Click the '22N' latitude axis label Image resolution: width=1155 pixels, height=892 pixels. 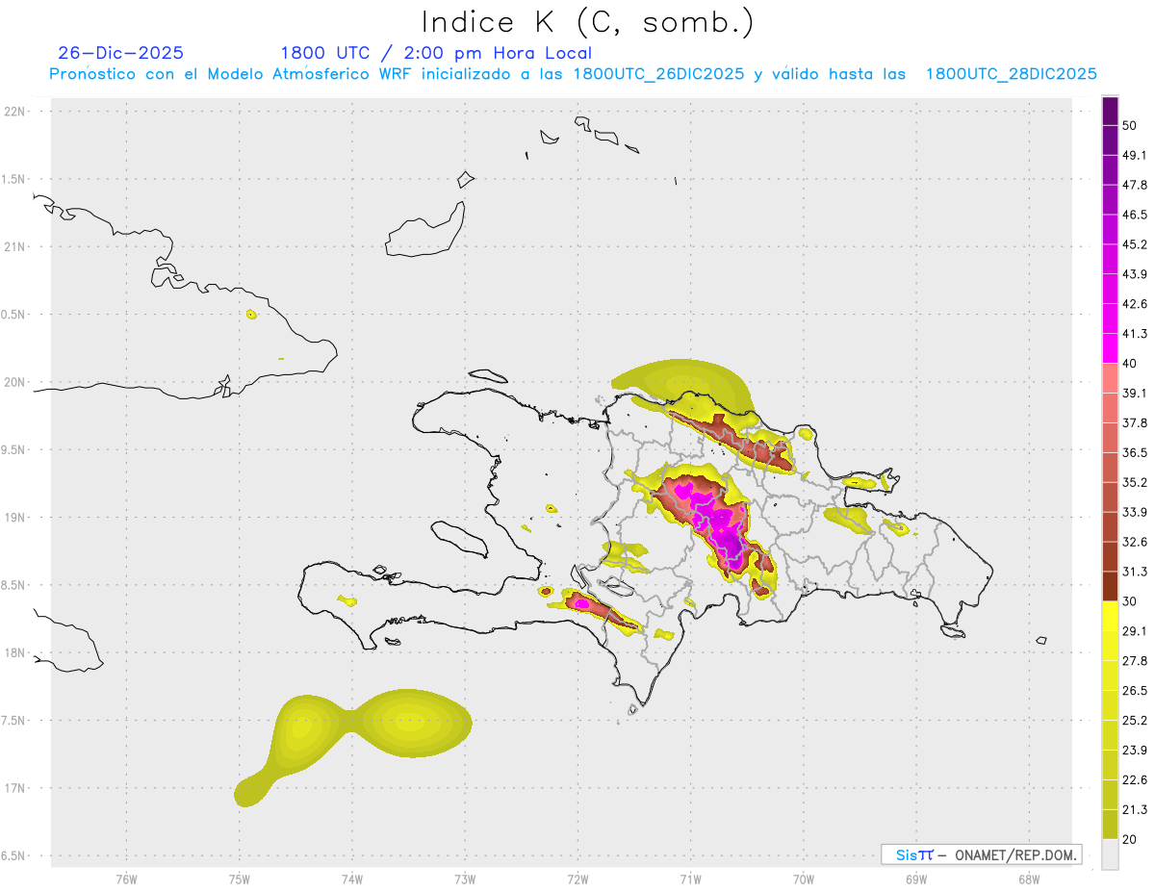(x=15, y=112)
